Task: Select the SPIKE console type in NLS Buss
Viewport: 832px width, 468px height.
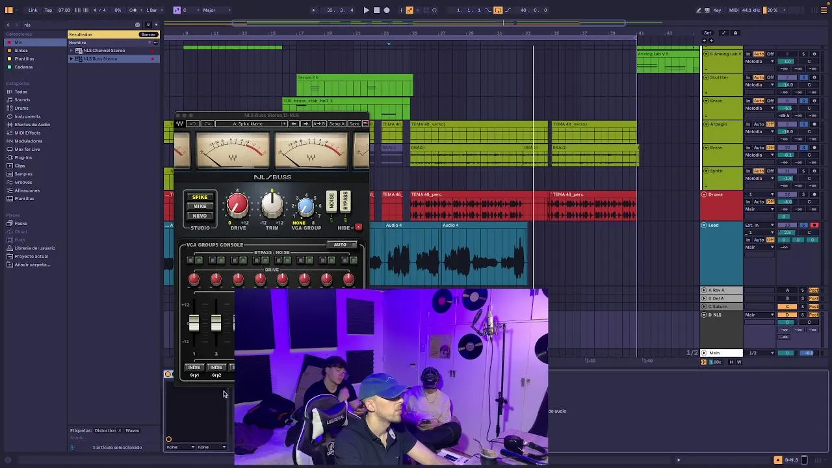Action: coord(200,198)
